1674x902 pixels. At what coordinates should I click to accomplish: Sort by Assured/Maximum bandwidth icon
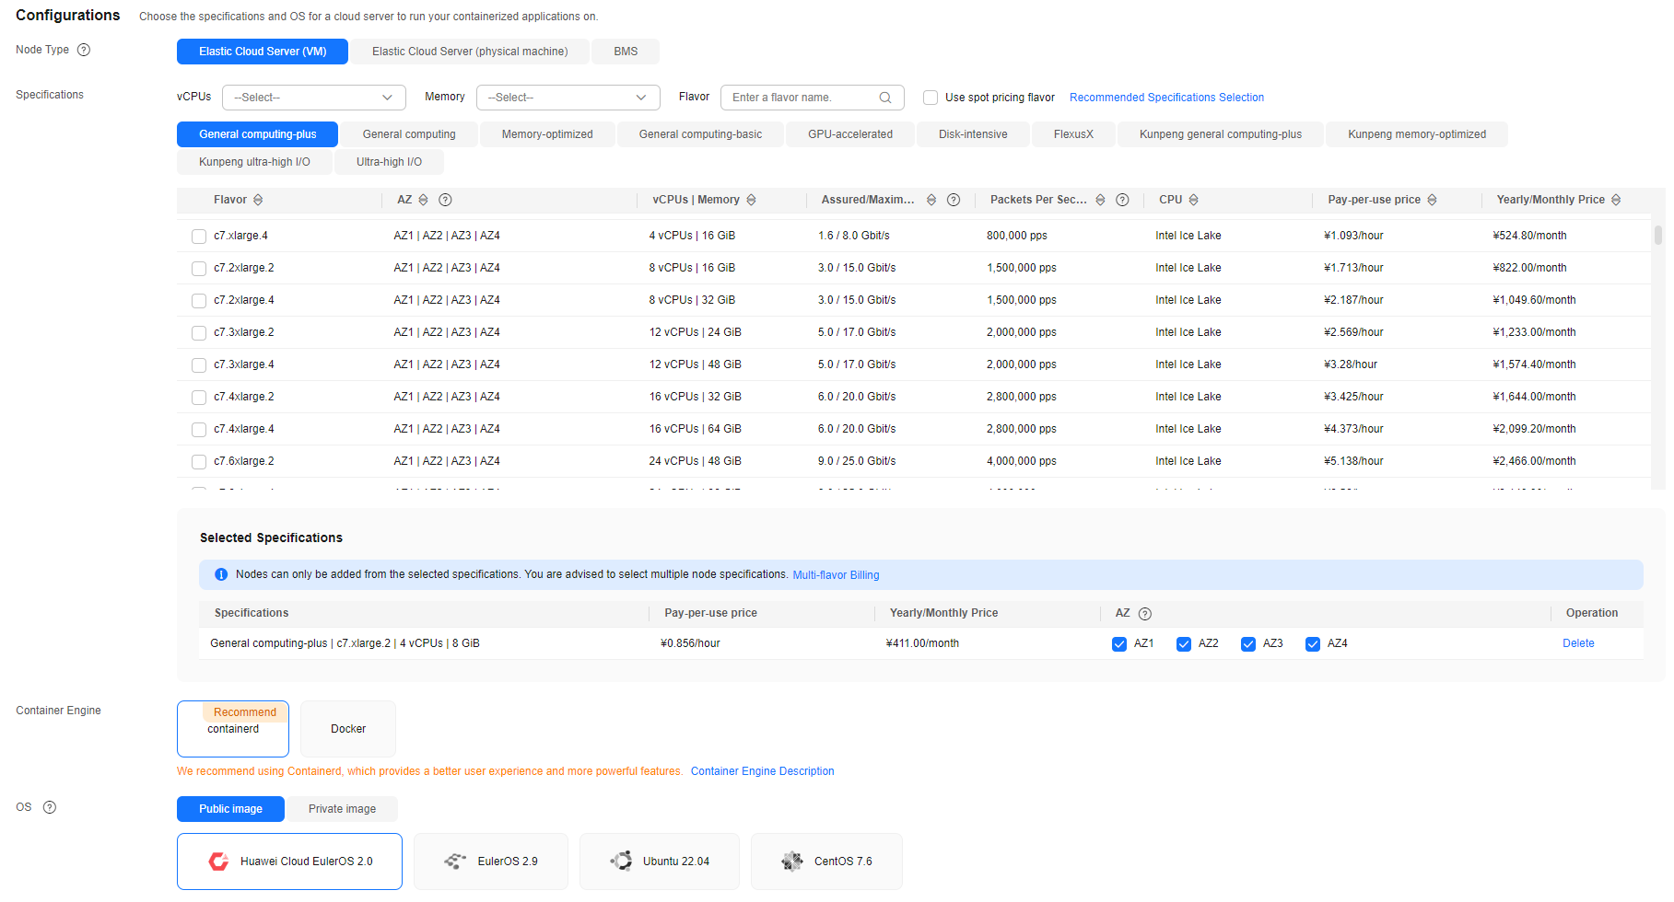pos(931,200)
